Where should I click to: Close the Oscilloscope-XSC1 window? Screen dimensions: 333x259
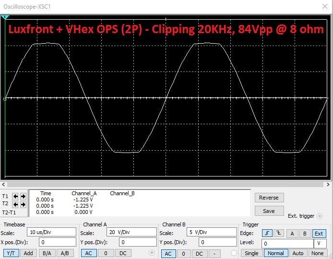[x=325, y=6]
